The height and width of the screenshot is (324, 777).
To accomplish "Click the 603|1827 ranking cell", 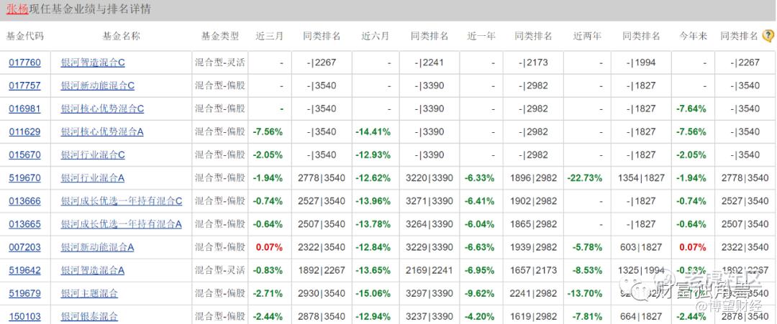I will [x=641, y=247].
